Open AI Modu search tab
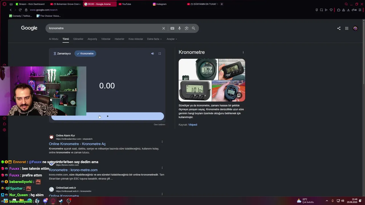 54,39
